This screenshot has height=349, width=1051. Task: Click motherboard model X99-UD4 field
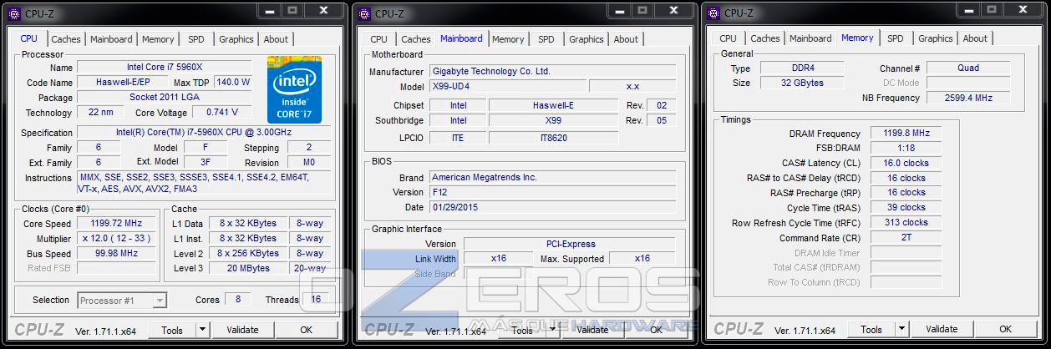[507, 87]
